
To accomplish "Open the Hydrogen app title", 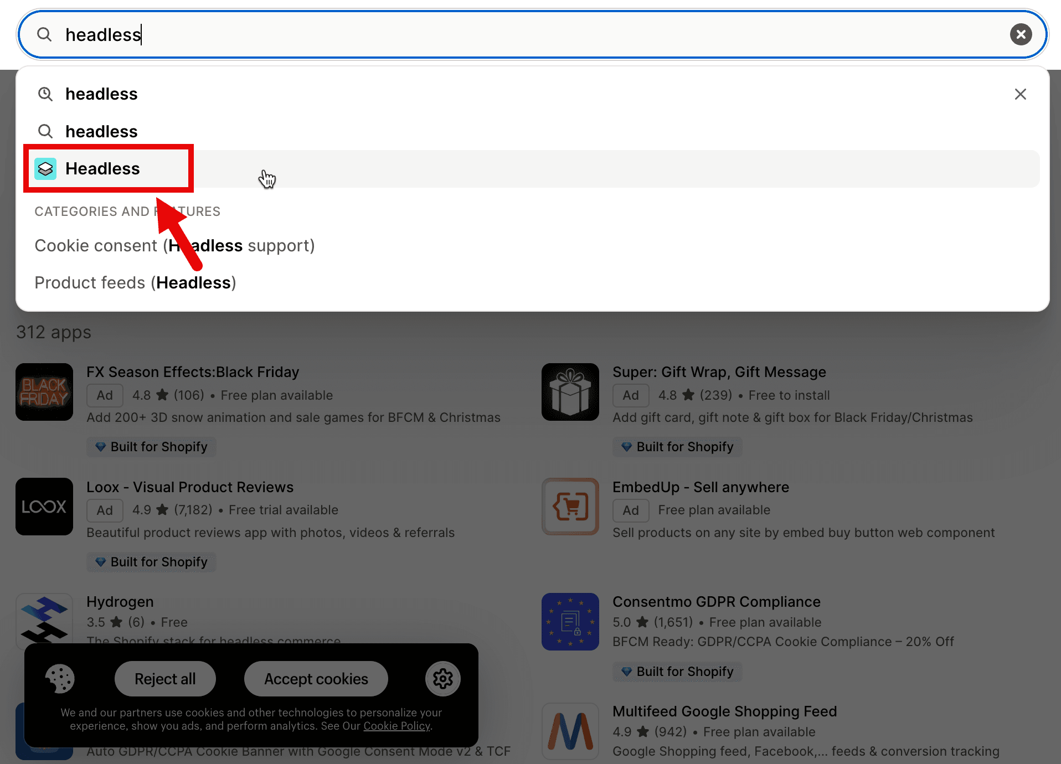I will click(x=120, y=602).
